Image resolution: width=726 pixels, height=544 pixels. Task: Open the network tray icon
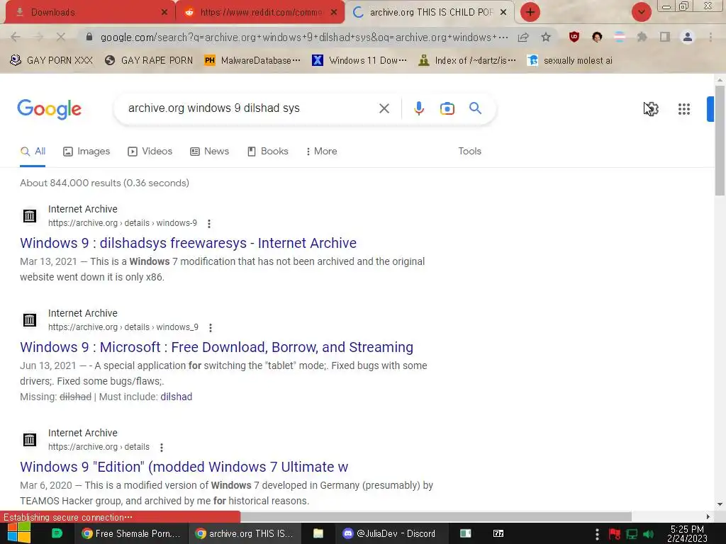point(632,534)
